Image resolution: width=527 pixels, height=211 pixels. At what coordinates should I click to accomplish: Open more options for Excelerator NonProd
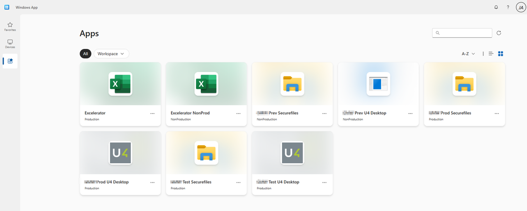(238, 113)
